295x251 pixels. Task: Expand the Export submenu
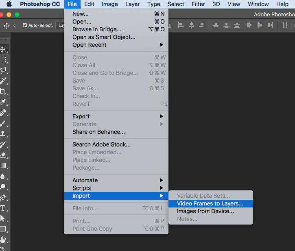pyautogui.click(x=116, y=116)
